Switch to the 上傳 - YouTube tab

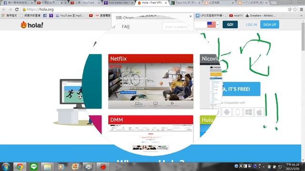point(85,3)
